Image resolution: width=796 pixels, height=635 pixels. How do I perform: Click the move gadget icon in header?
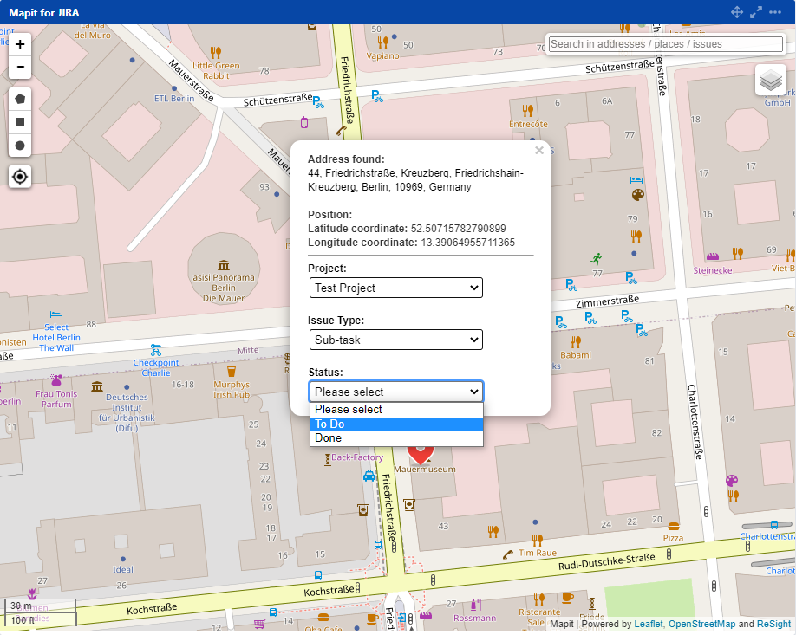(736, 12)
